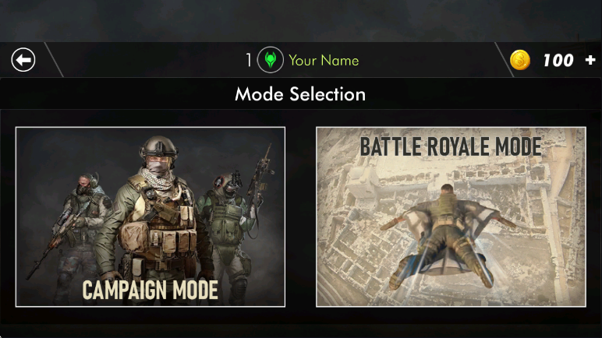Click the back arrow icon
The width and height of the screenshot is (602, 338).
[x=23, y=60]
